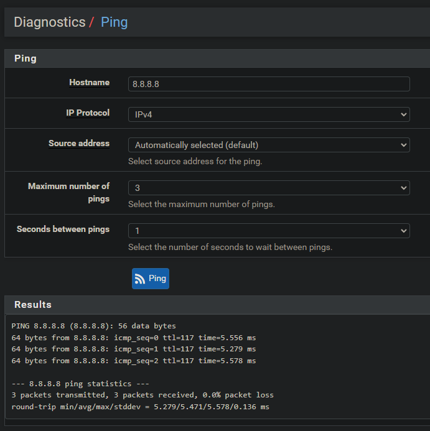Click the Ping panel heading
The height and width of the screenshot is (431, 430).
pos(26,58)
